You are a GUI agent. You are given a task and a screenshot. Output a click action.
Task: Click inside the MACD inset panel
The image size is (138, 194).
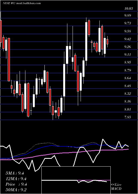coord(76,180)
